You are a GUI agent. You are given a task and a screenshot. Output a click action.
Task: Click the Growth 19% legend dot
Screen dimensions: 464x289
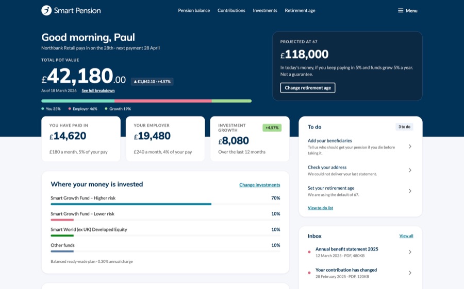pyautogui.click(x=106, y=109)
